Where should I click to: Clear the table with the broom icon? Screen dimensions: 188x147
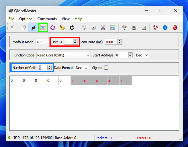tap(62, 28)
